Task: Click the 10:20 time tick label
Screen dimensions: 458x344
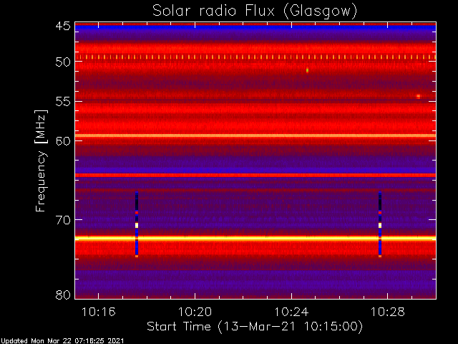Action: [x=195, y=312]
